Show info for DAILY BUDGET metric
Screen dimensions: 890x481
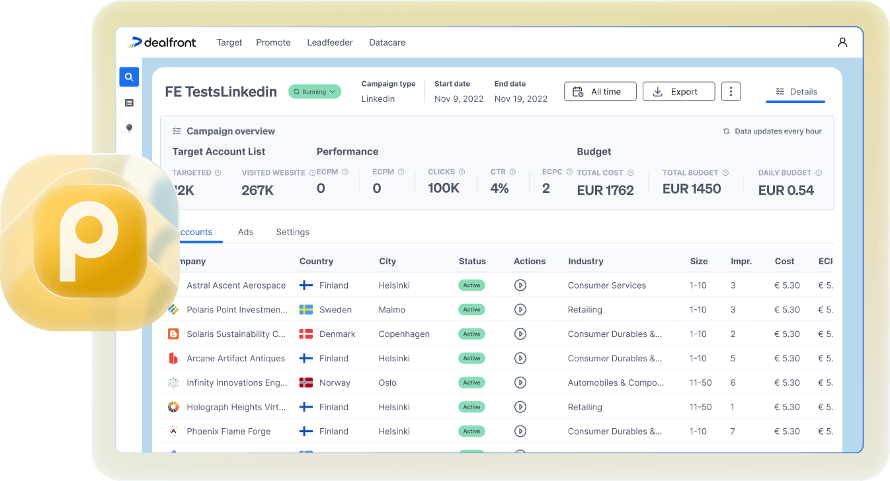(x=819, y=172)
